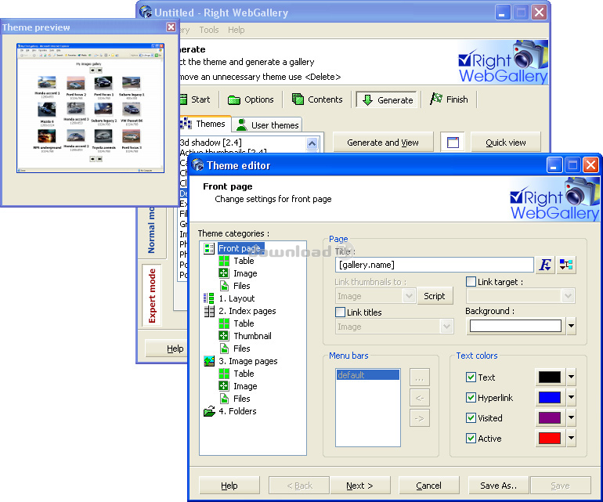Click the font style icon beside Title field
Viewport: 603px width, 502px height.
pos(546,265)
